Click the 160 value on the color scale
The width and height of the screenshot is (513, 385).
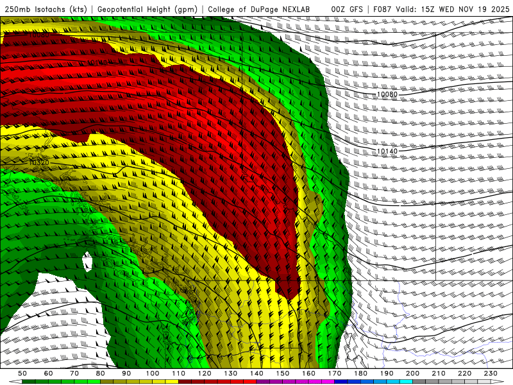pos(308,373)
